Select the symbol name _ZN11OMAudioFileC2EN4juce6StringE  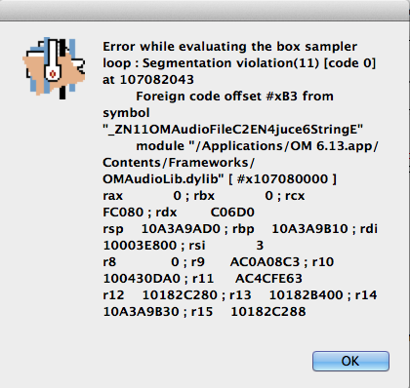coord(233,130)
